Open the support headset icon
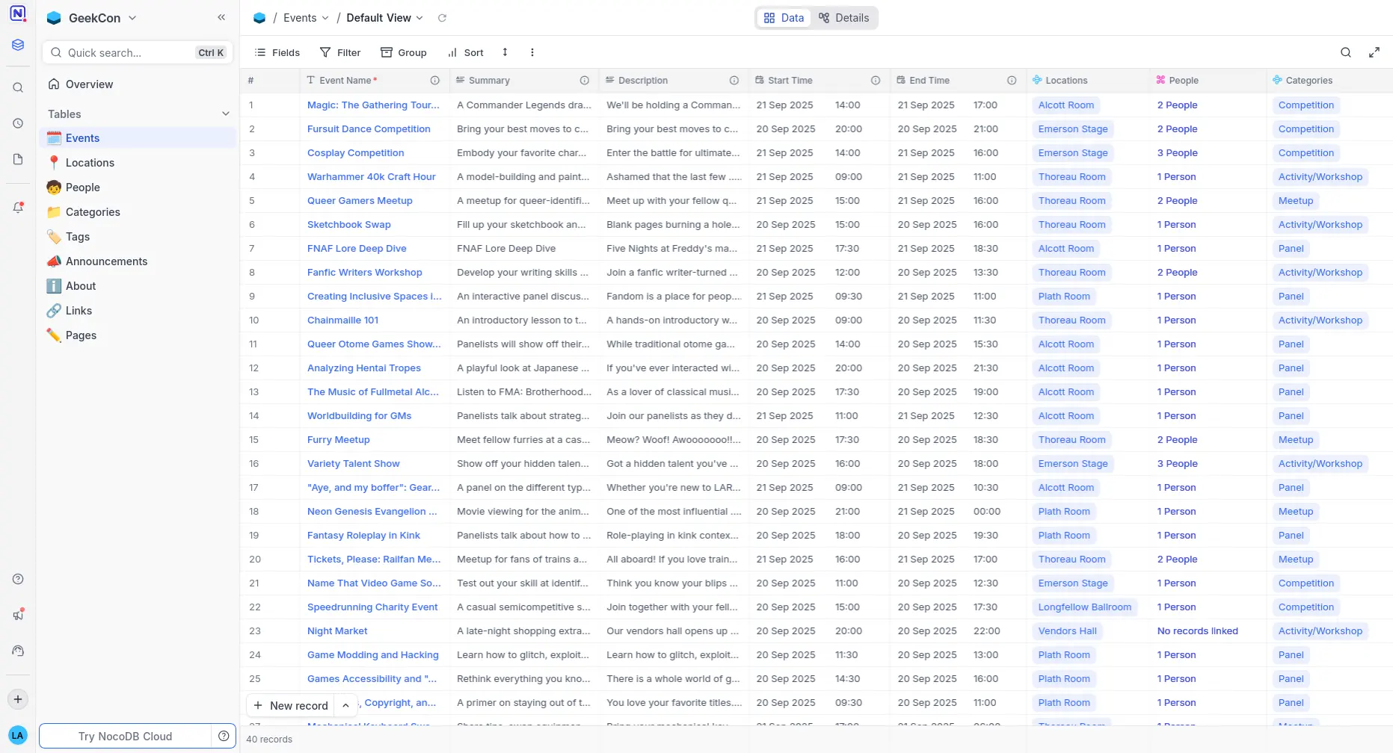 pyautogui.click(x=18, y=651)
